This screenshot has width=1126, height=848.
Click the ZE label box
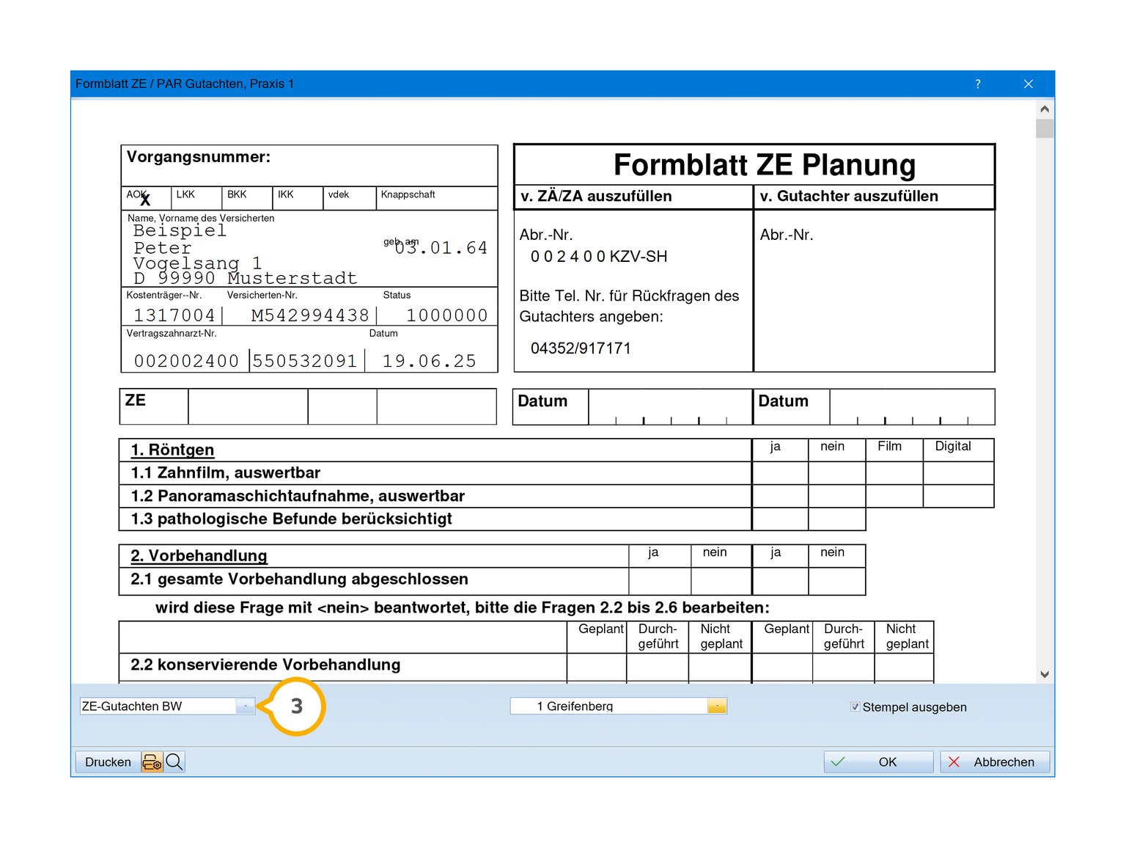pos(154,406)
